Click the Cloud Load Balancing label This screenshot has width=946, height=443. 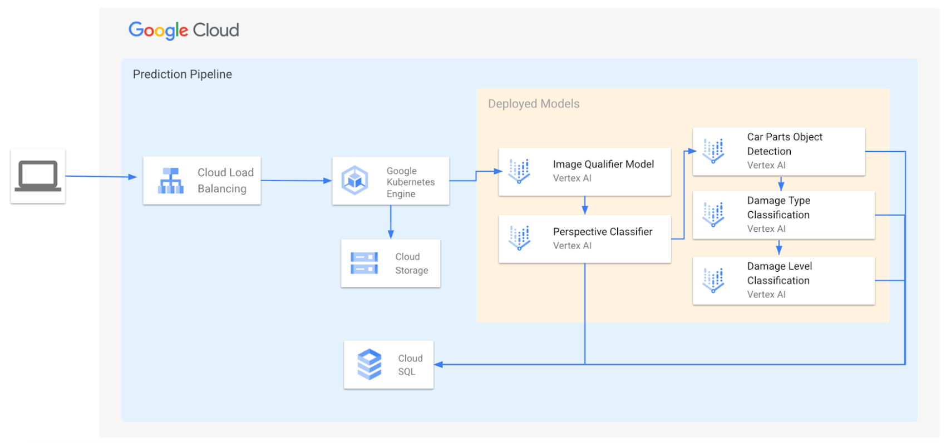tap(225, 181)
